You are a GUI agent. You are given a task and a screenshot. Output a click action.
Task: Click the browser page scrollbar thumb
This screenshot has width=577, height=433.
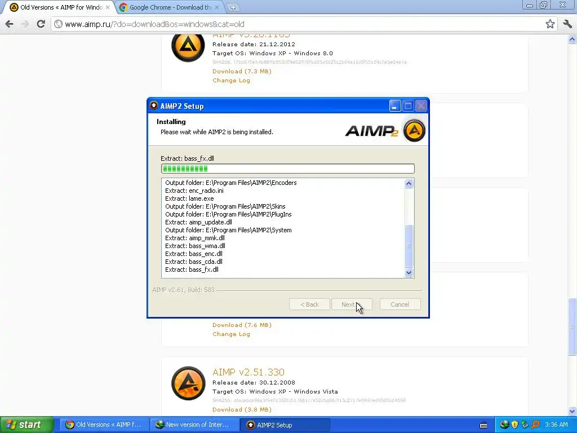tap(572, 326)
